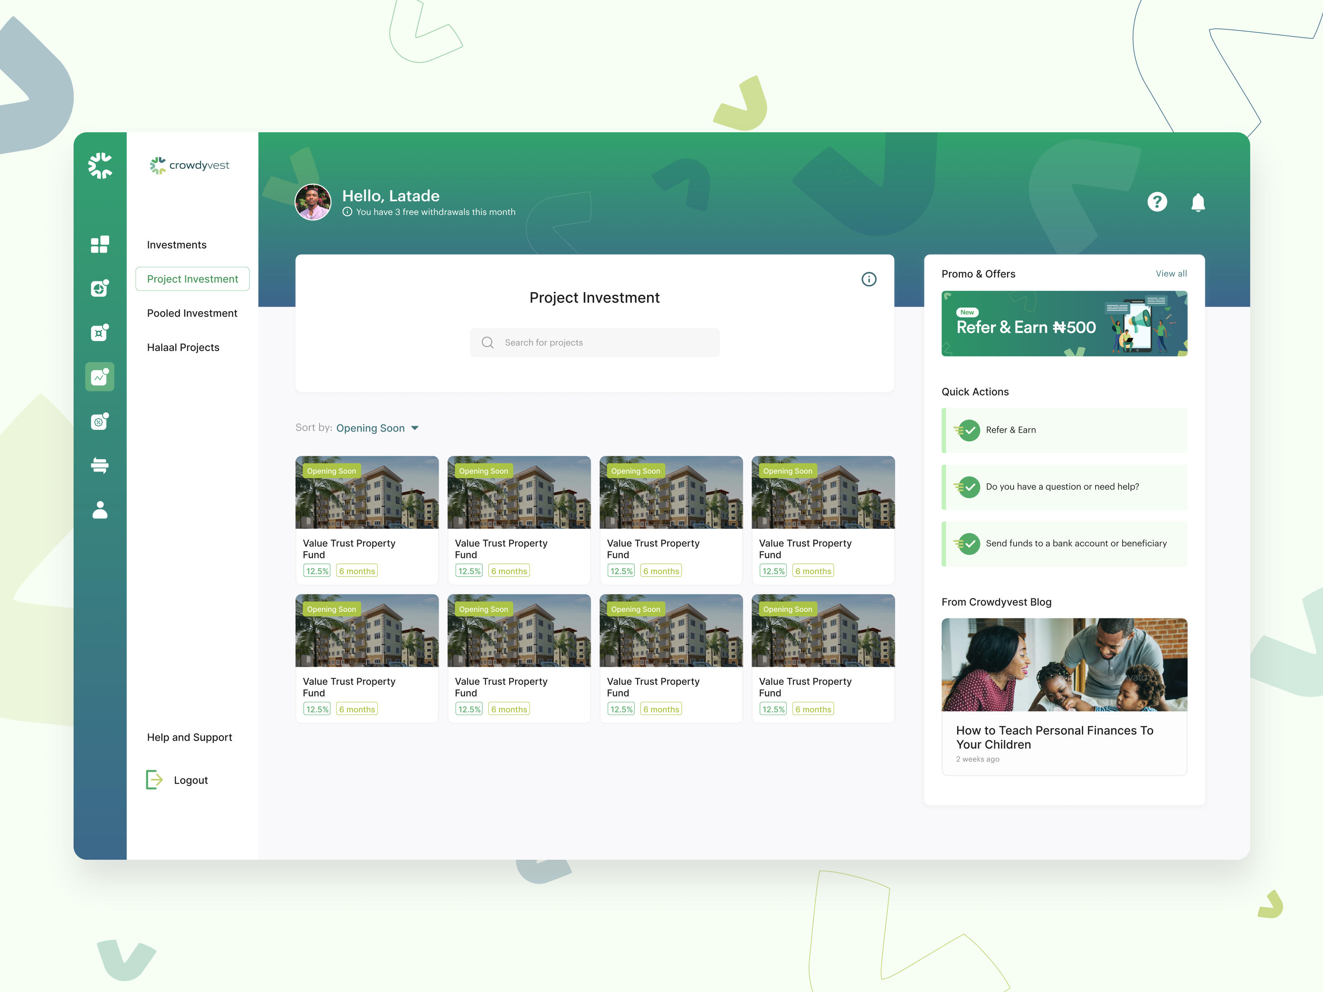Click Latade's profile avatar picture
Viewport: 1323px width, 992px height.
coord(313,202)
